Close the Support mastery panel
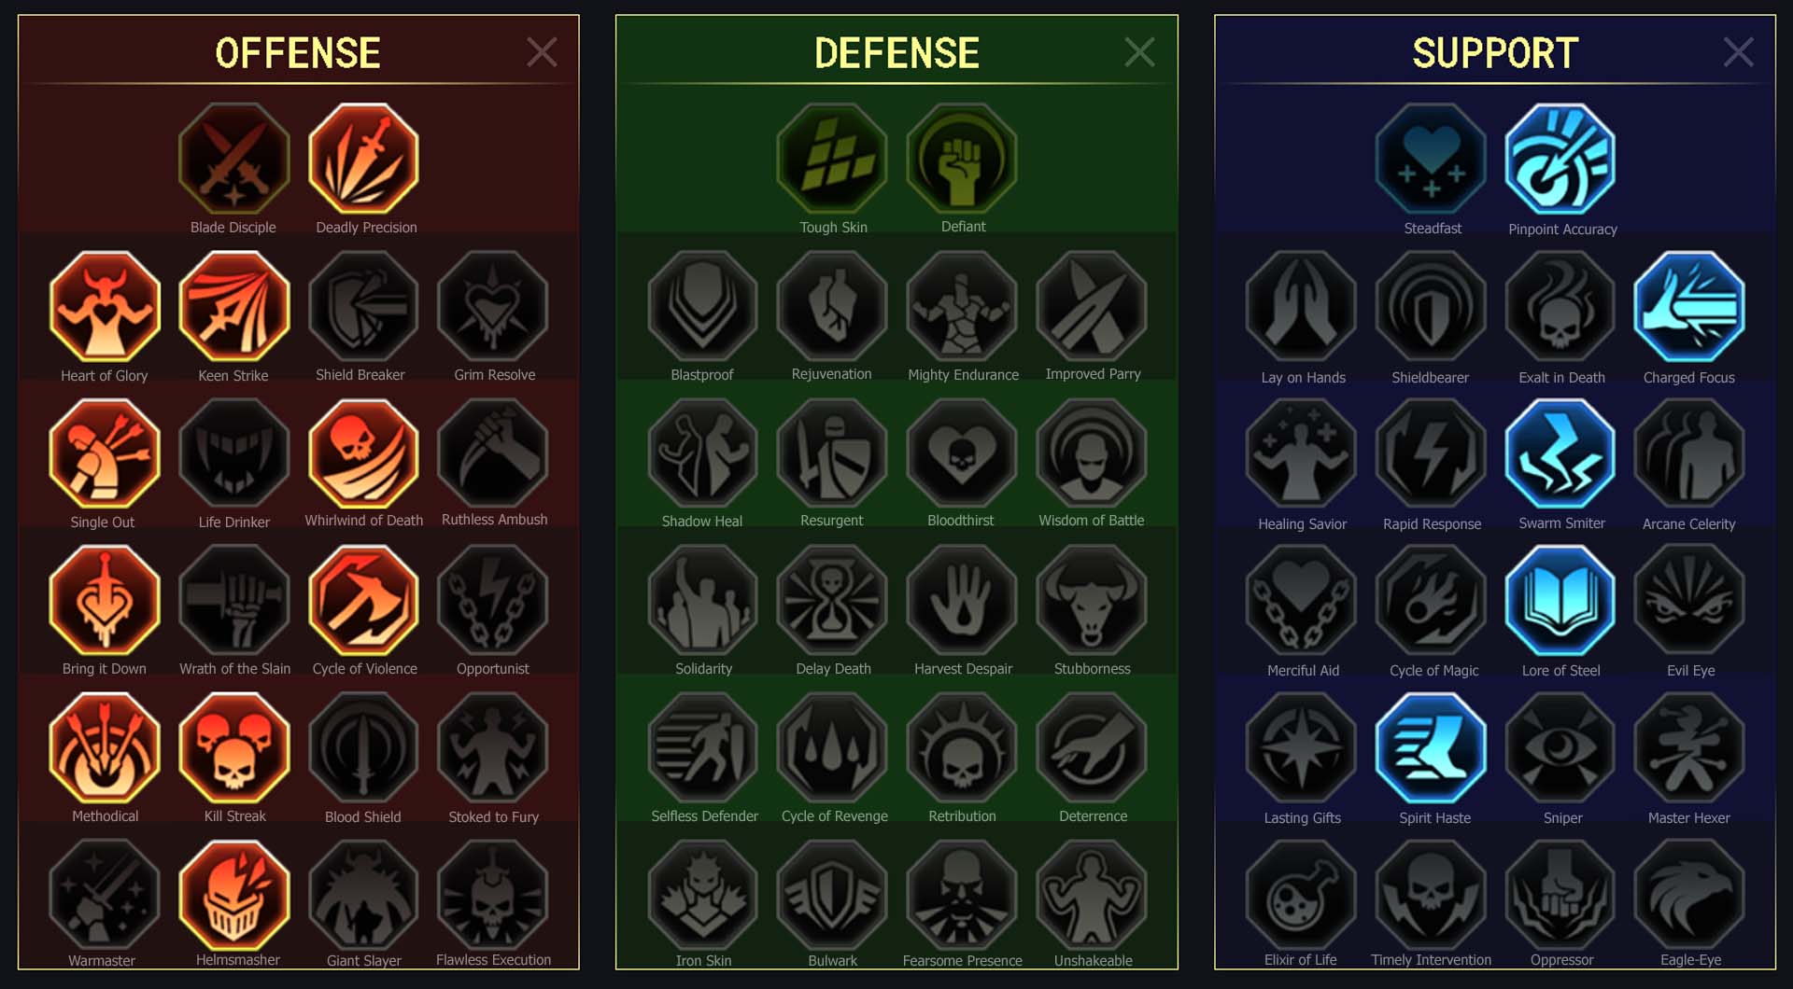This screenshot has width=1793, height=989. click(1738, 52)
